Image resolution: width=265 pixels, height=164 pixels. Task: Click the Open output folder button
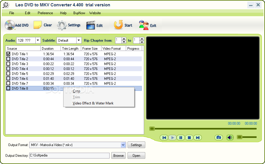coord(136,155)
